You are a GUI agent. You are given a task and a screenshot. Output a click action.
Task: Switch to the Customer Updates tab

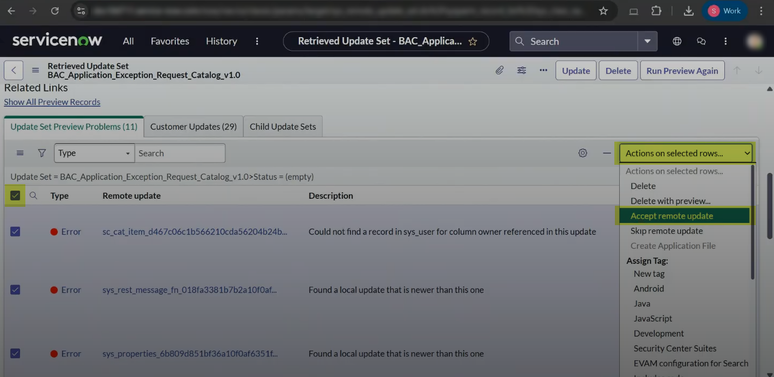[x=193, y=127]
